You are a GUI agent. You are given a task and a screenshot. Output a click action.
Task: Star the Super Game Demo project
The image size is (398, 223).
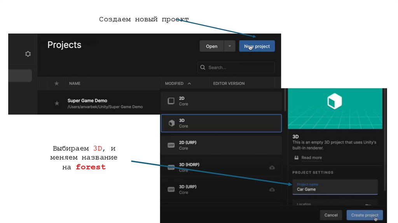(57, 103)
